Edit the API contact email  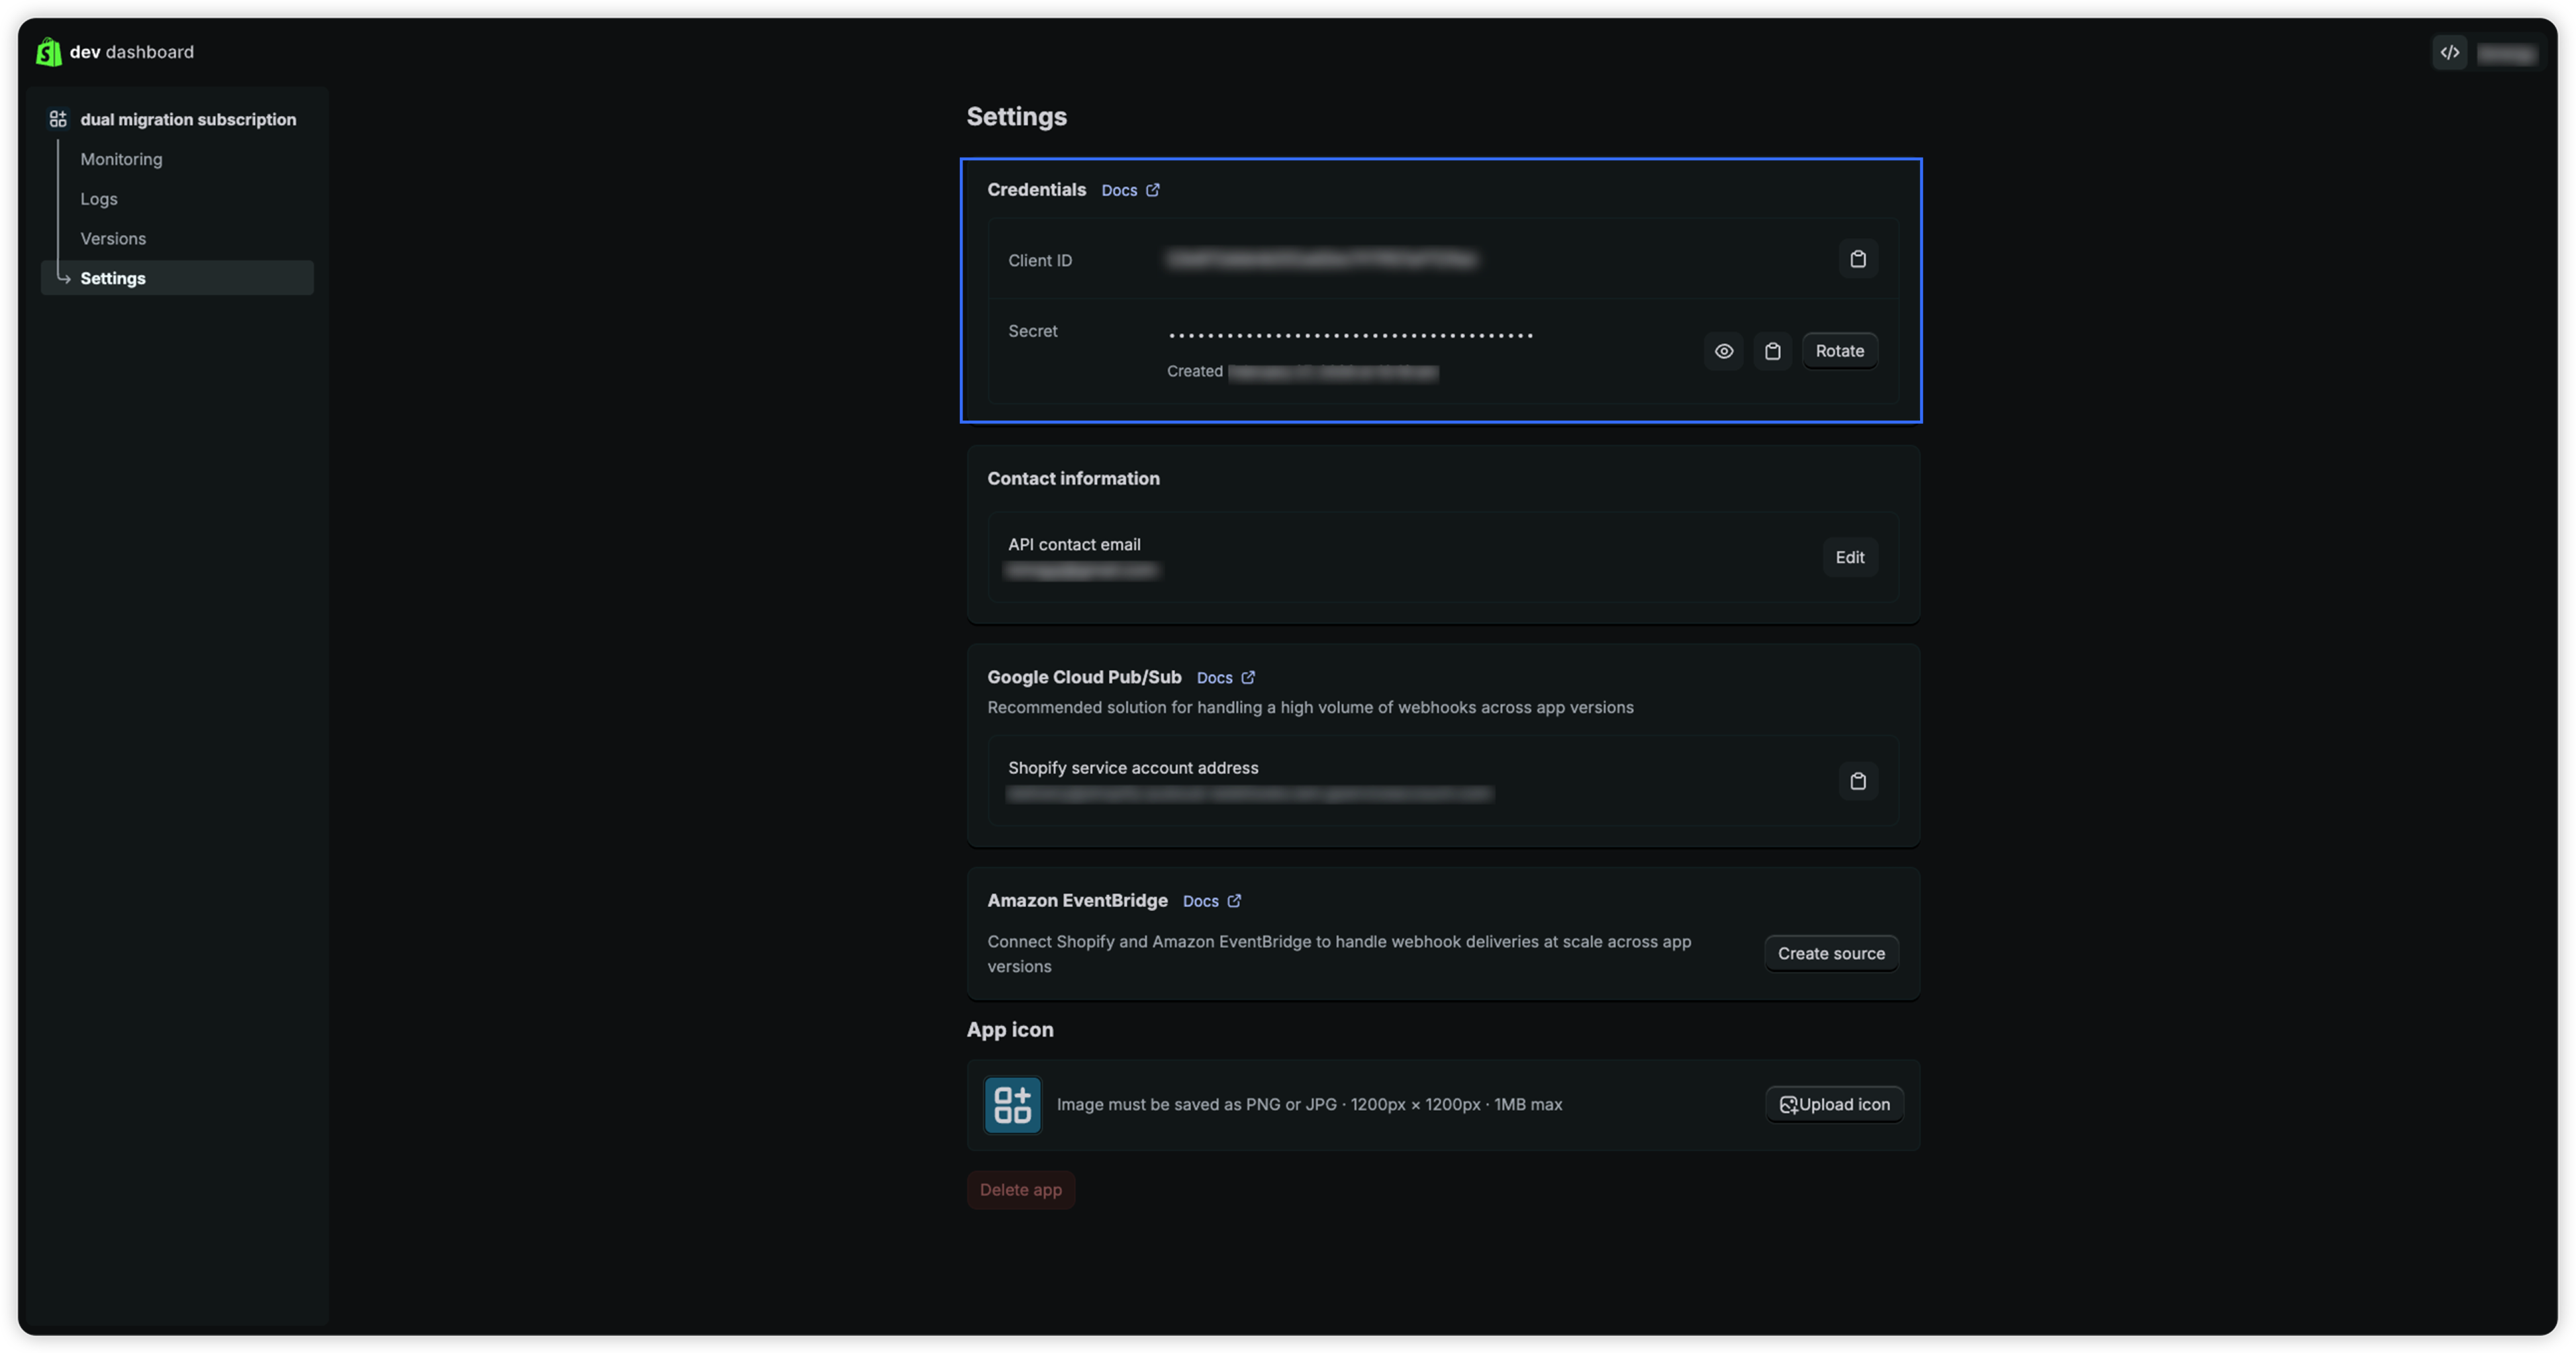[x=1849, y=558]
